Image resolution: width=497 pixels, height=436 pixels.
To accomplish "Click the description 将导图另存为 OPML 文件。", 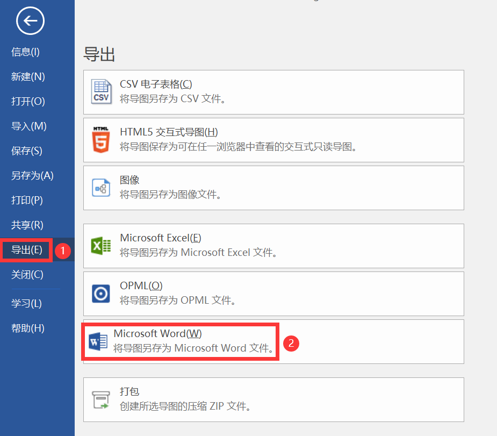I will tap(178, 301).
